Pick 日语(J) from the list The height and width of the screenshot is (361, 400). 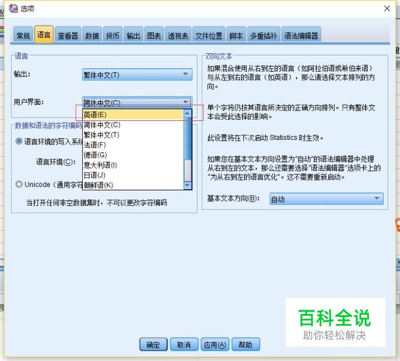tap(133, 175)
